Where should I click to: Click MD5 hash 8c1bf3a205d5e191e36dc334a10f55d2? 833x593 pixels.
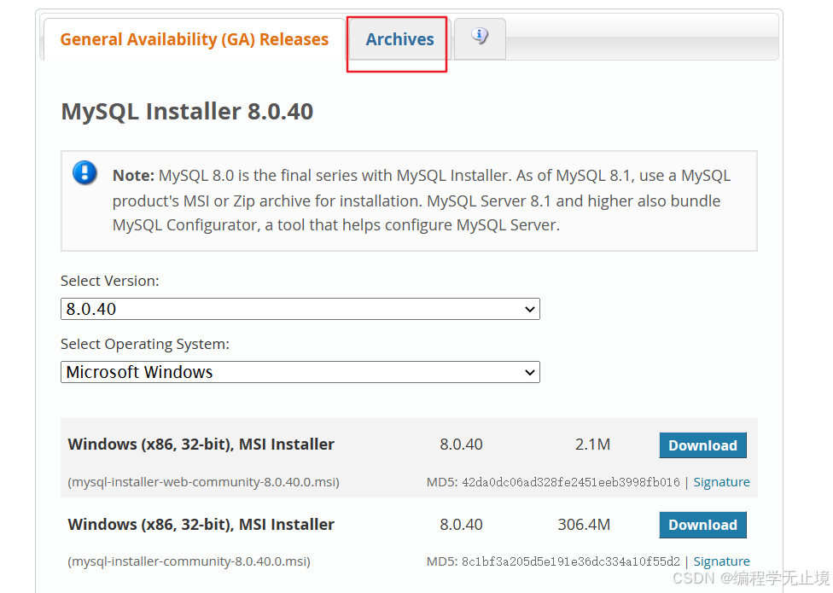(571, 561)
